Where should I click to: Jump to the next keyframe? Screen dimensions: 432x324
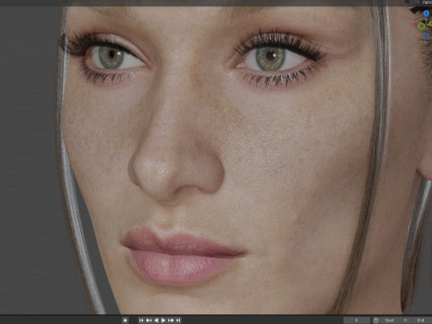pos(171,320)
